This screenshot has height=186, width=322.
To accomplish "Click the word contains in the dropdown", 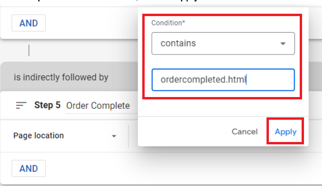I will click(x=178, y=44).
